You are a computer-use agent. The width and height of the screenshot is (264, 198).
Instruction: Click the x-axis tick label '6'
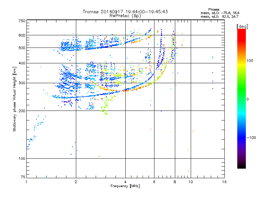[x=154, y=182]
